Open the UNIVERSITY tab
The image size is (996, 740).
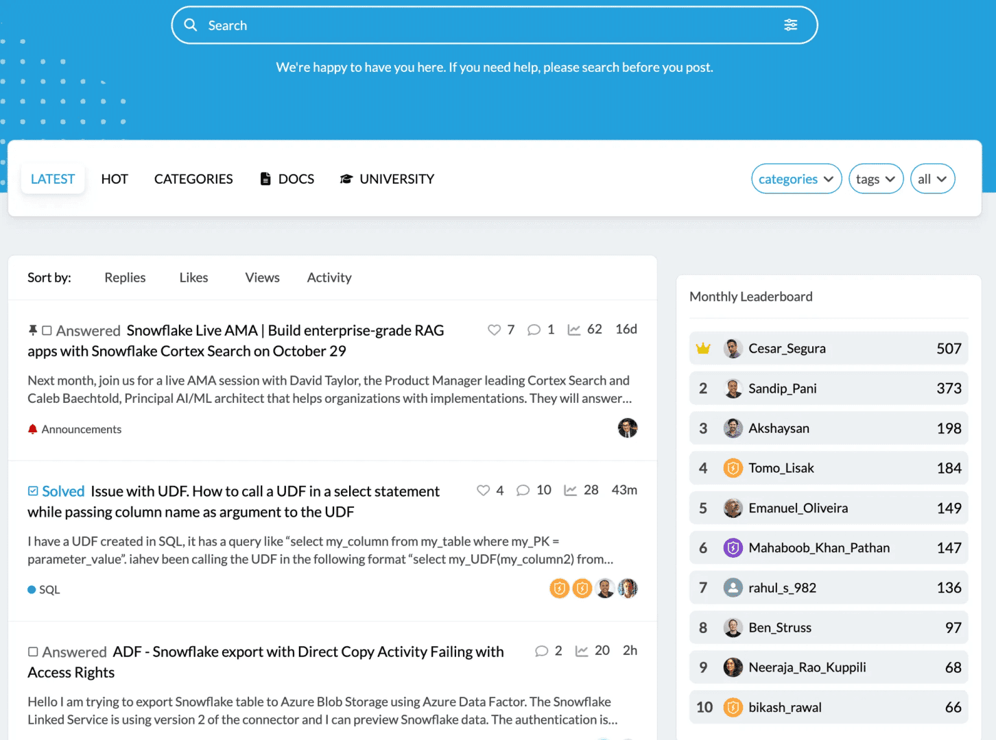388,179
